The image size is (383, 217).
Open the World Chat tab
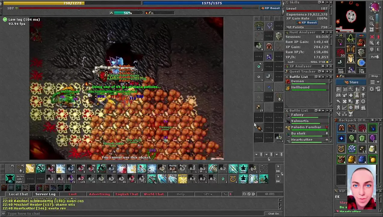(x=154, y=194)
